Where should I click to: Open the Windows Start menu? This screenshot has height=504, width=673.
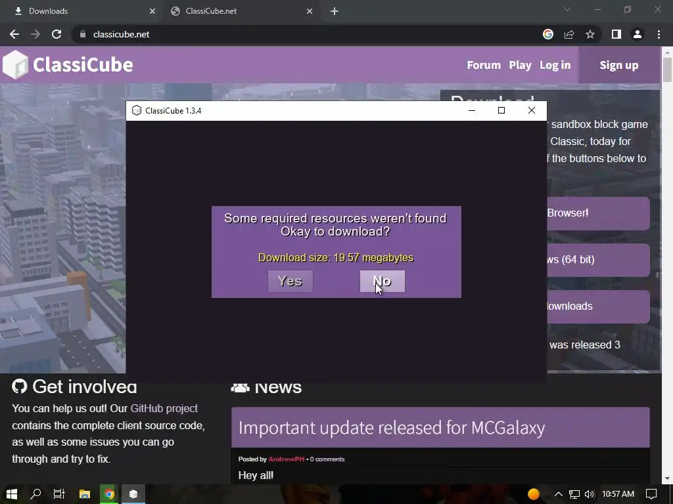coord(12,494)
